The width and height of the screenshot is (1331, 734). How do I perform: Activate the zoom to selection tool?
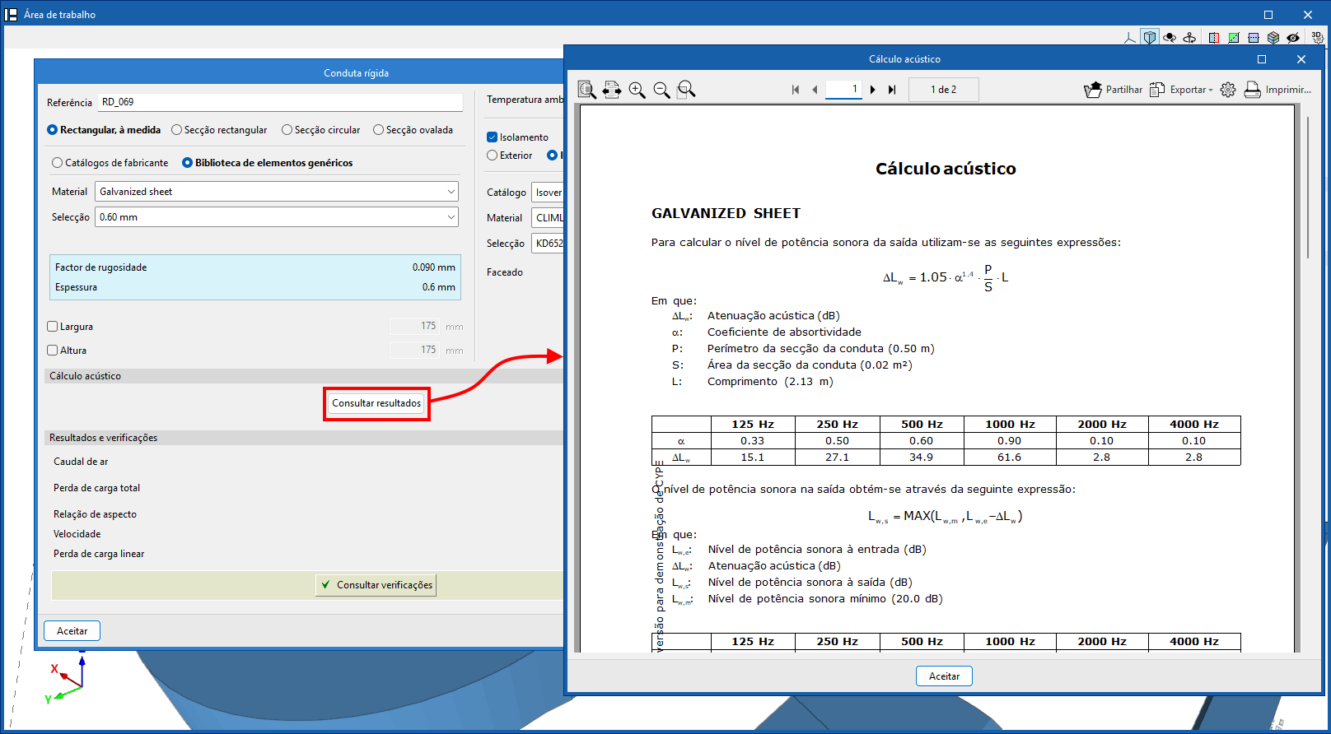[x=686, y=90]
